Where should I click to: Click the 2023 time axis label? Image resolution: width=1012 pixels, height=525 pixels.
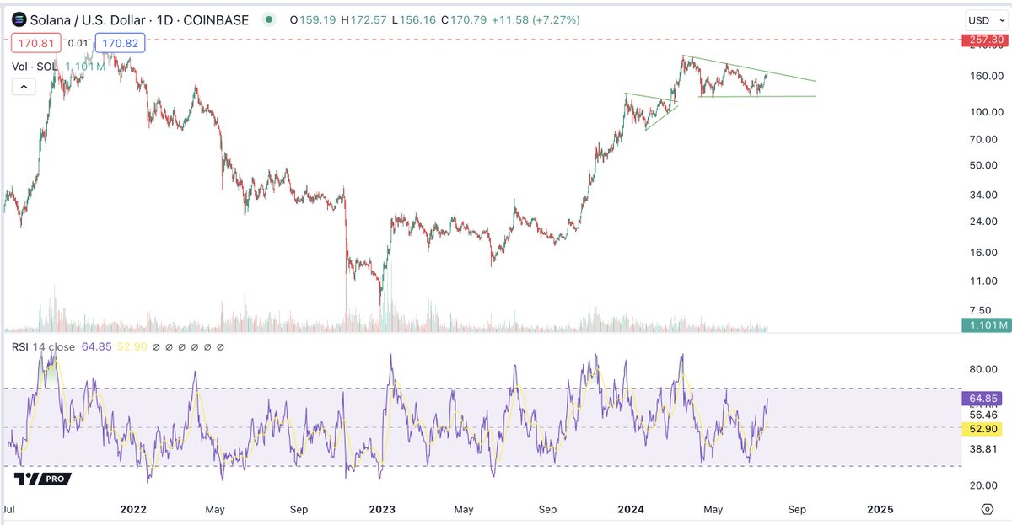(382, 509)
